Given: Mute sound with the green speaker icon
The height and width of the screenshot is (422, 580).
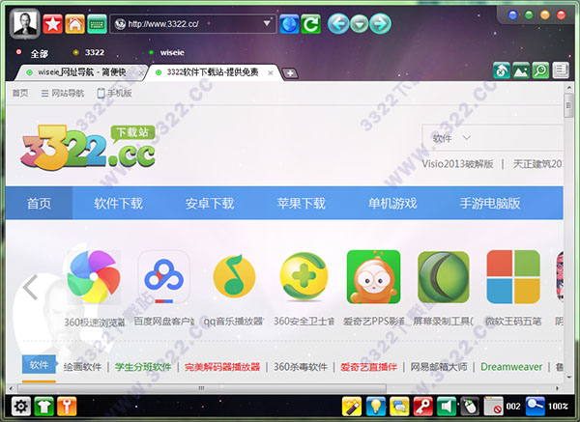Looking at the screenshot, I should click(447, 407).
